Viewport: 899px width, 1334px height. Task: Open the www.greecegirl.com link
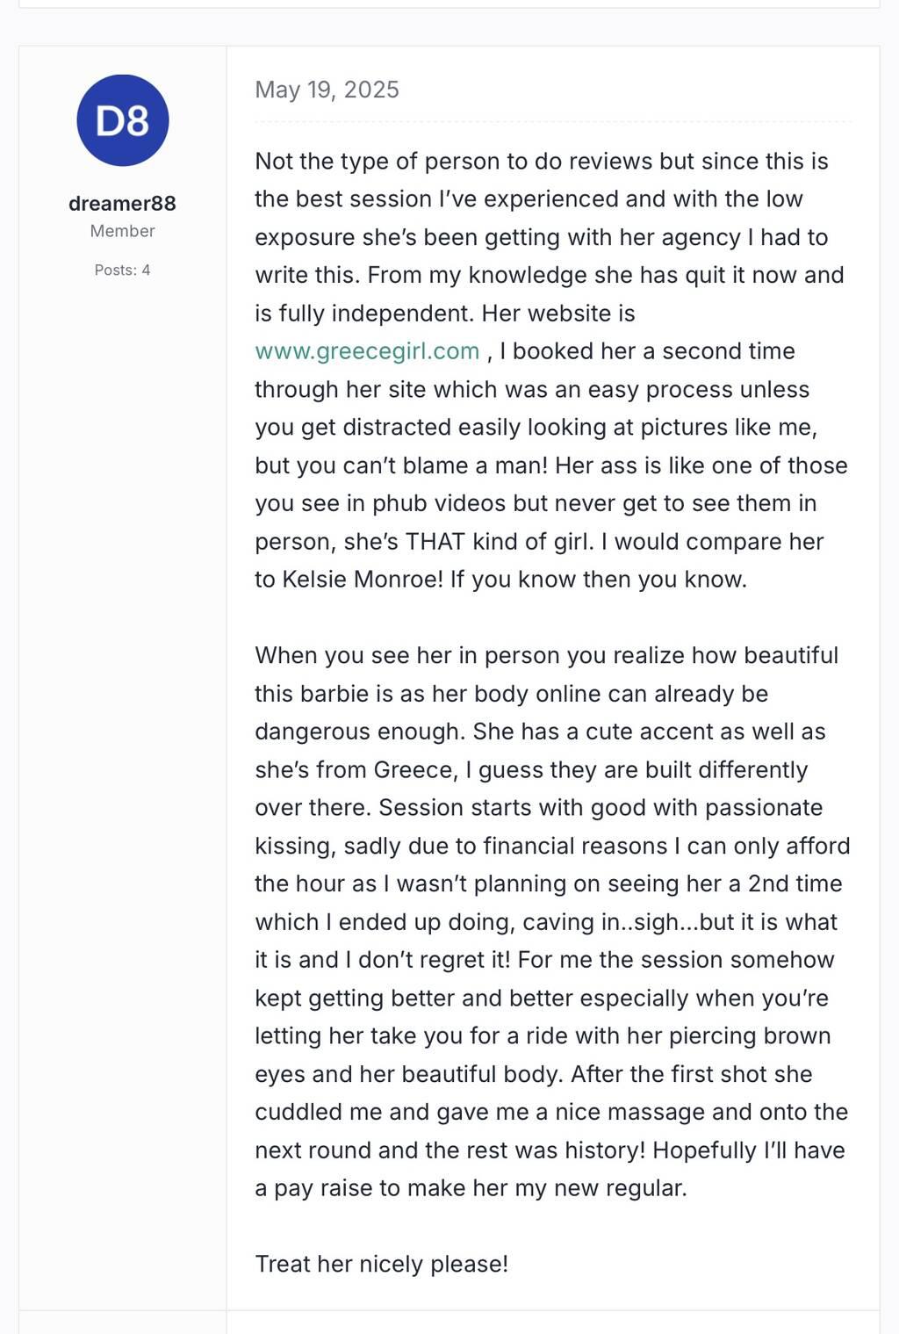367,351
